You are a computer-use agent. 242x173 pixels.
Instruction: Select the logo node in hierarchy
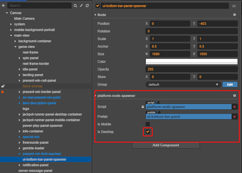click(x=26, y=109)
